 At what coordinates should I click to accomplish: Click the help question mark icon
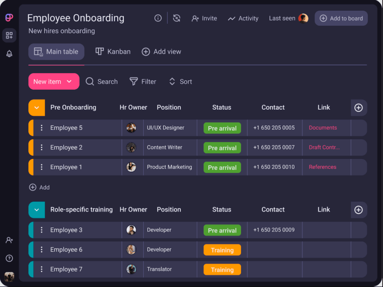[x=9, y=258]
